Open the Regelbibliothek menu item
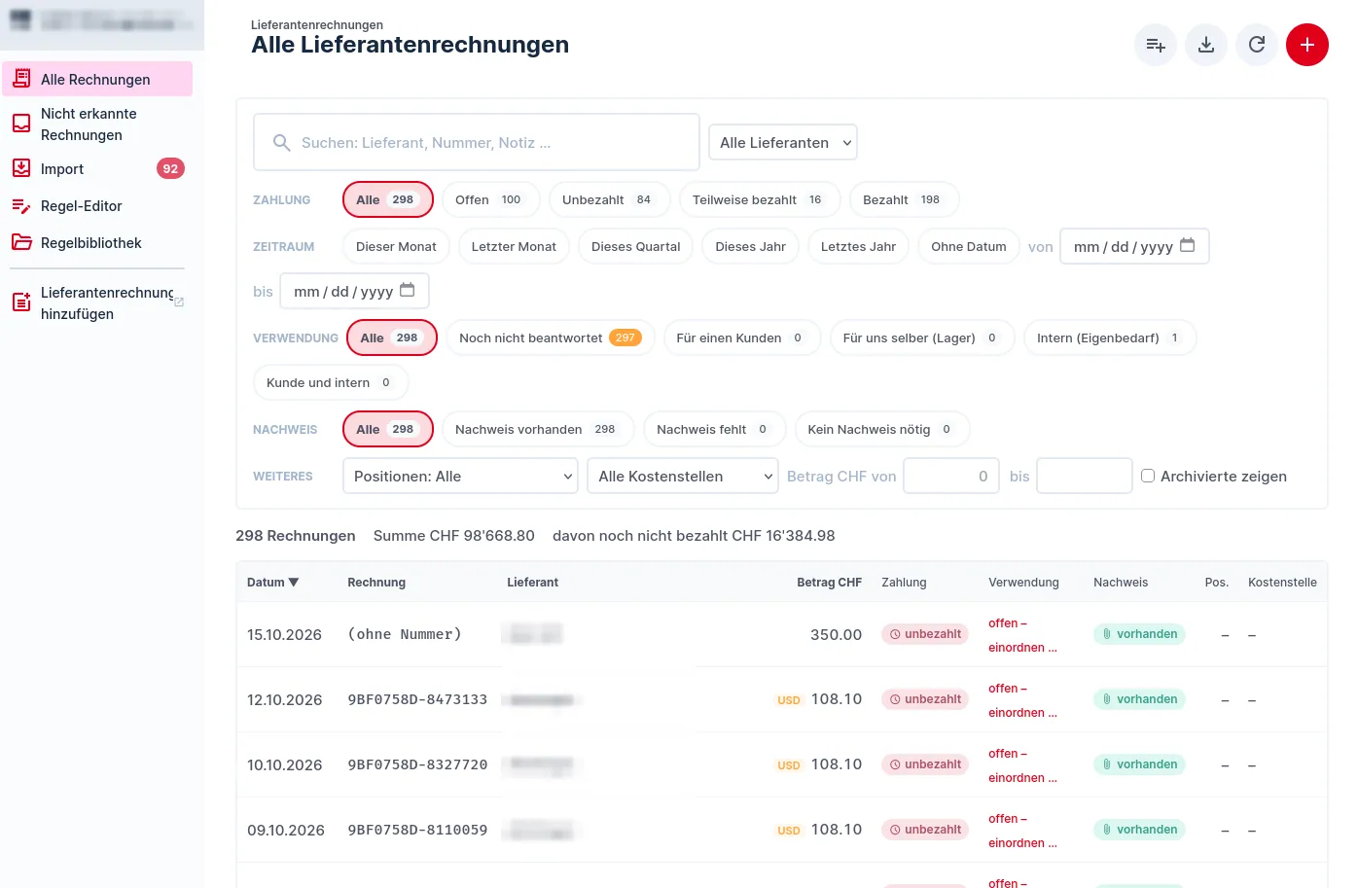Screen dimensions: 1358x888 (x=97, y=242)
